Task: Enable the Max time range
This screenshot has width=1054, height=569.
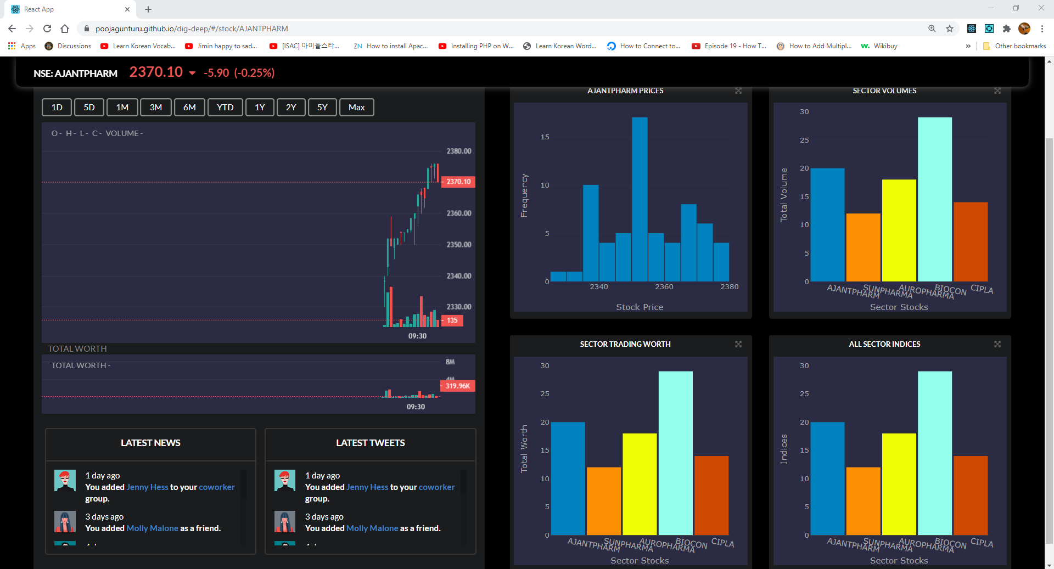Action: click(x=356, y=107)
